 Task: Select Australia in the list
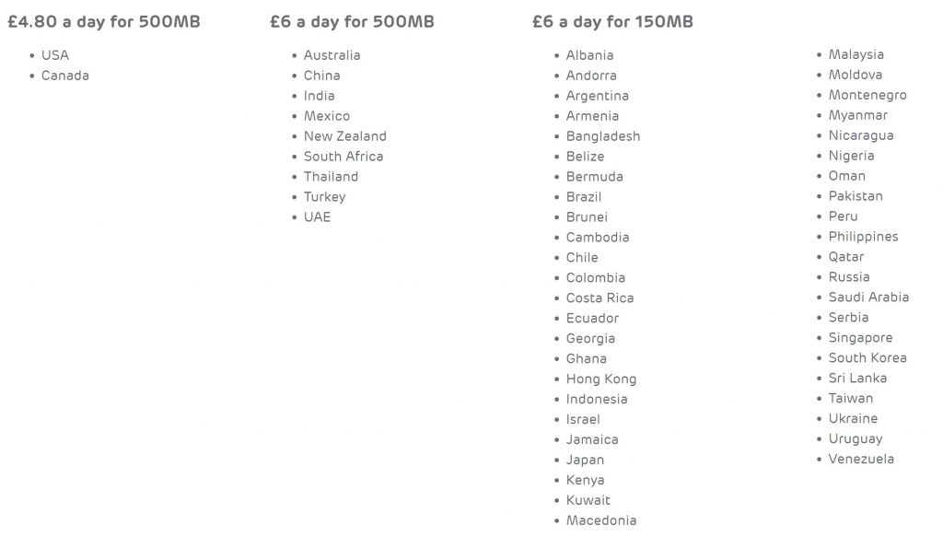tap(332, 55)
